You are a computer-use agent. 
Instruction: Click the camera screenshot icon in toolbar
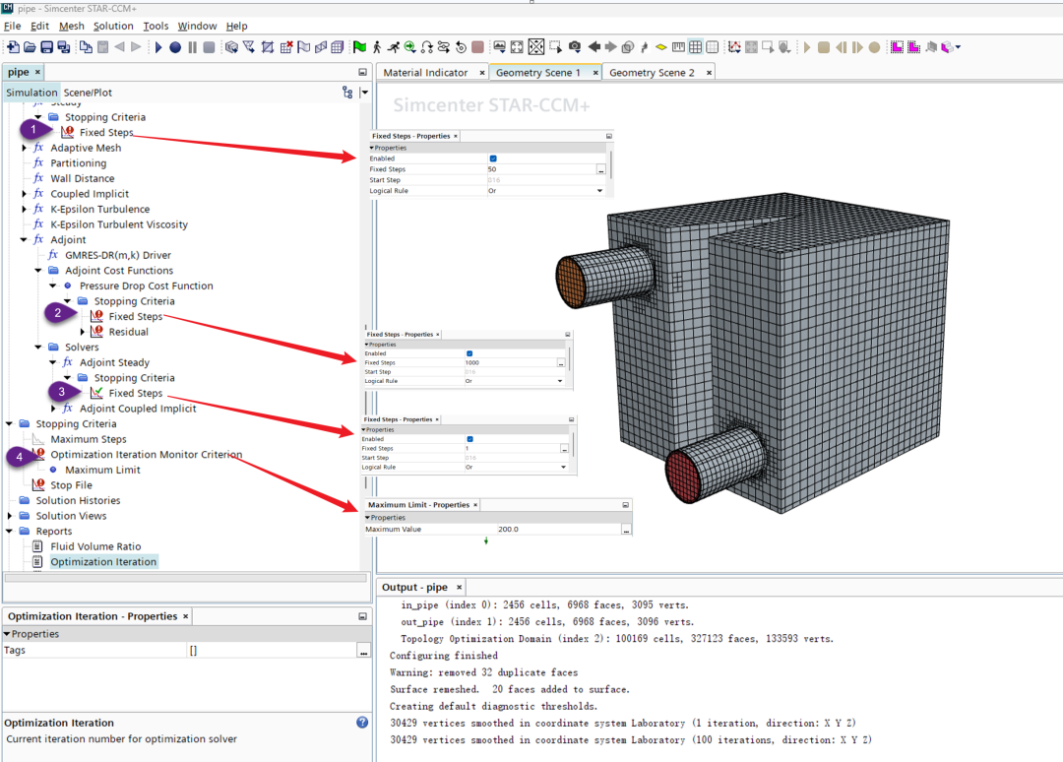coord(575,47)
